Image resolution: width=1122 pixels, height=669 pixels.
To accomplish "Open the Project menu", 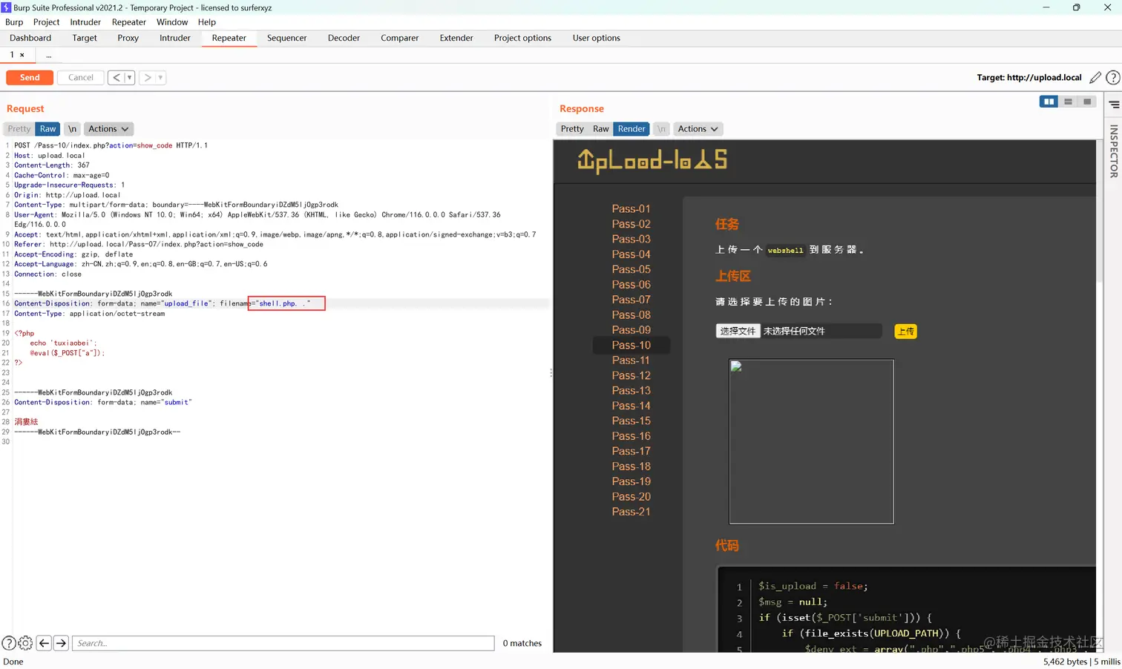I will [x=46, y=22].
